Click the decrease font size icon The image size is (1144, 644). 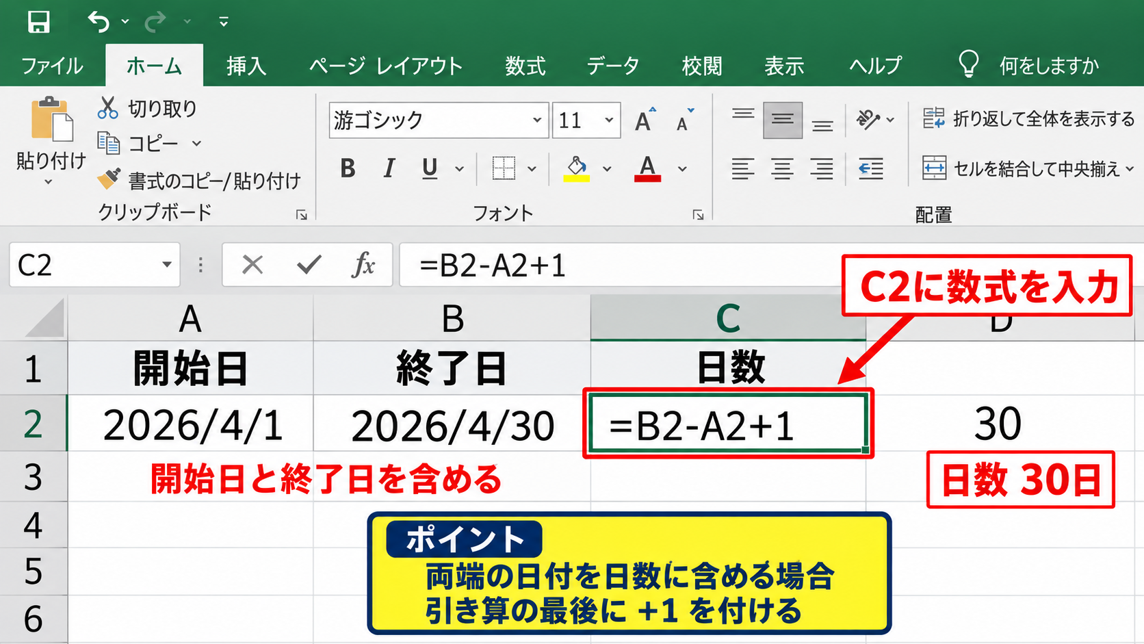pyautogui.click(x=684, y=120)
